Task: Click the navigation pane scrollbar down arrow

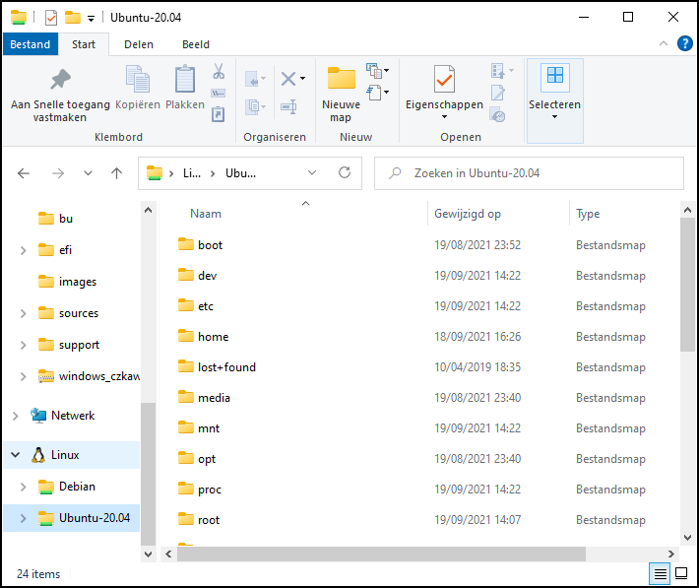Action: [x=148, y=555]
